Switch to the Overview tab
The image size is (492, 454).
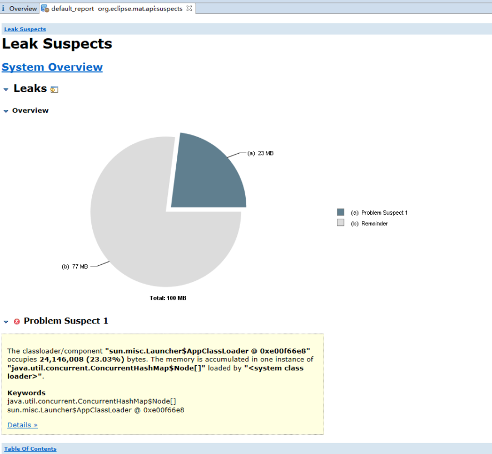(x=19, y=8)
